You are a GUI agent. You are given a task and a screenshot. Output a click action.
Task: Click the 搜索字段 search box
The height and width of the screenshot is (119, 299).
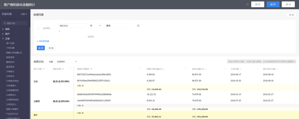tap(15, 23)
